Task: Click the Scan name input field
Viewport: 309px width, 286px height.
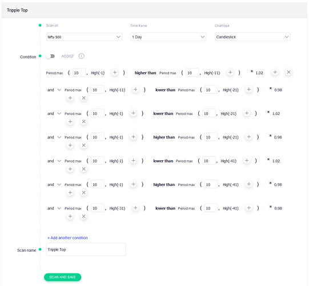Action: [x=86, y=249]
